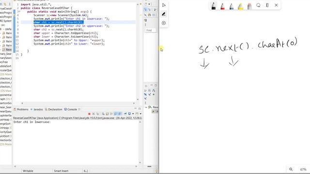
Task: Click the editor horizontal scrollbar left arrow
Action: (x=22, y=103)
